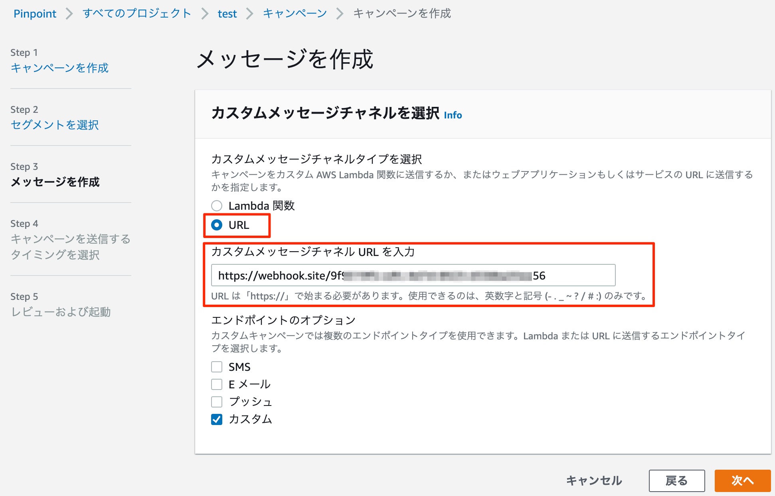Enable the SMS endpoint checkbox
This screenshot has width=775, height=496.
[x=217, y=366]
